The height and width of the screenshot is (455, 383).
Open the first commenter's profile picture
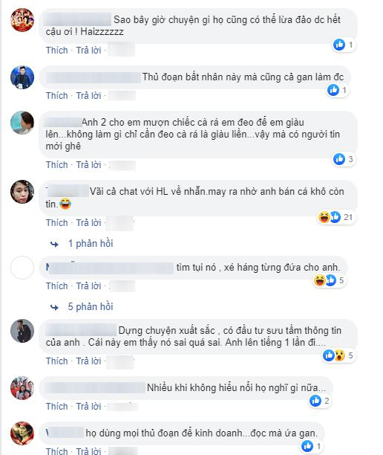pyautogui.click(x=22, y=20)
